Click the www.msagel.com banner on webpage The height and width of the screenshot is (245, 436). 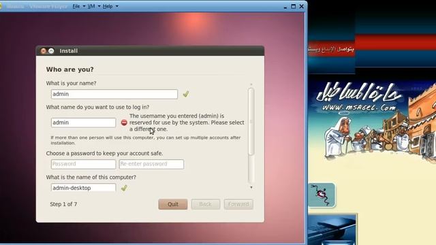pos(359,97)
